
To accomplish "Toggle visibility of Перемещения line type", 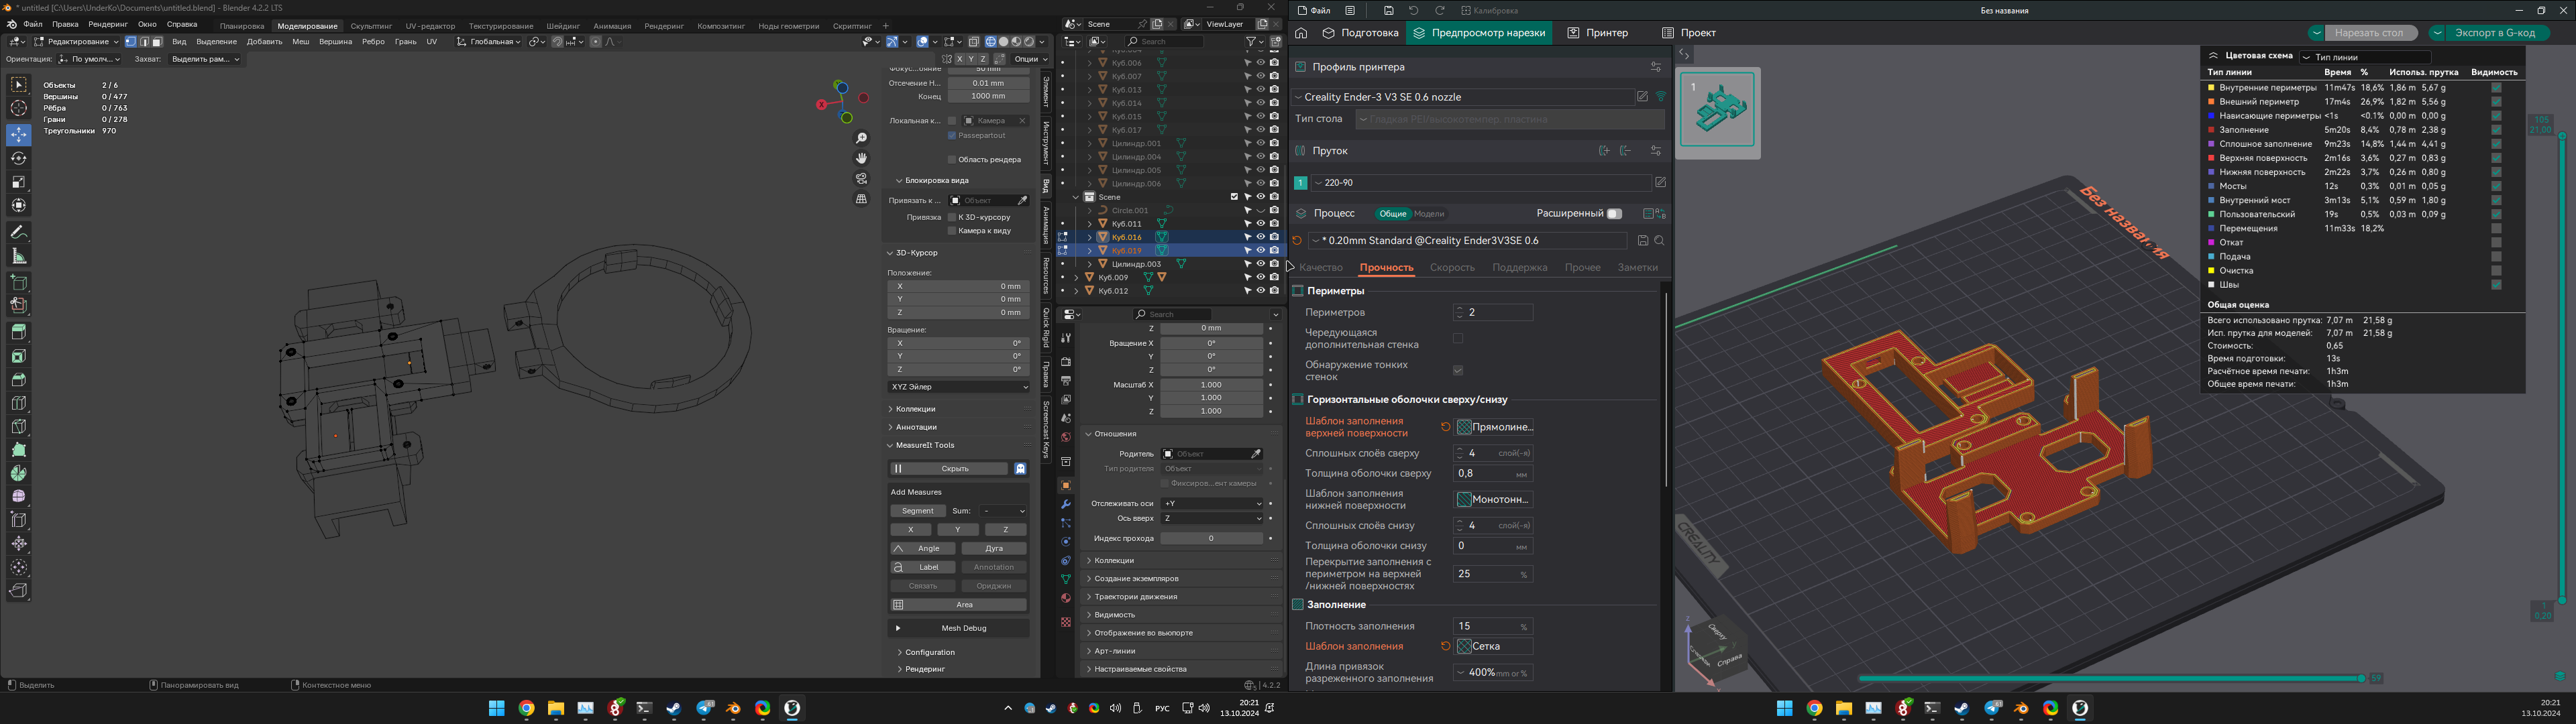I will pyautogui.click(x=2496, y=228).
